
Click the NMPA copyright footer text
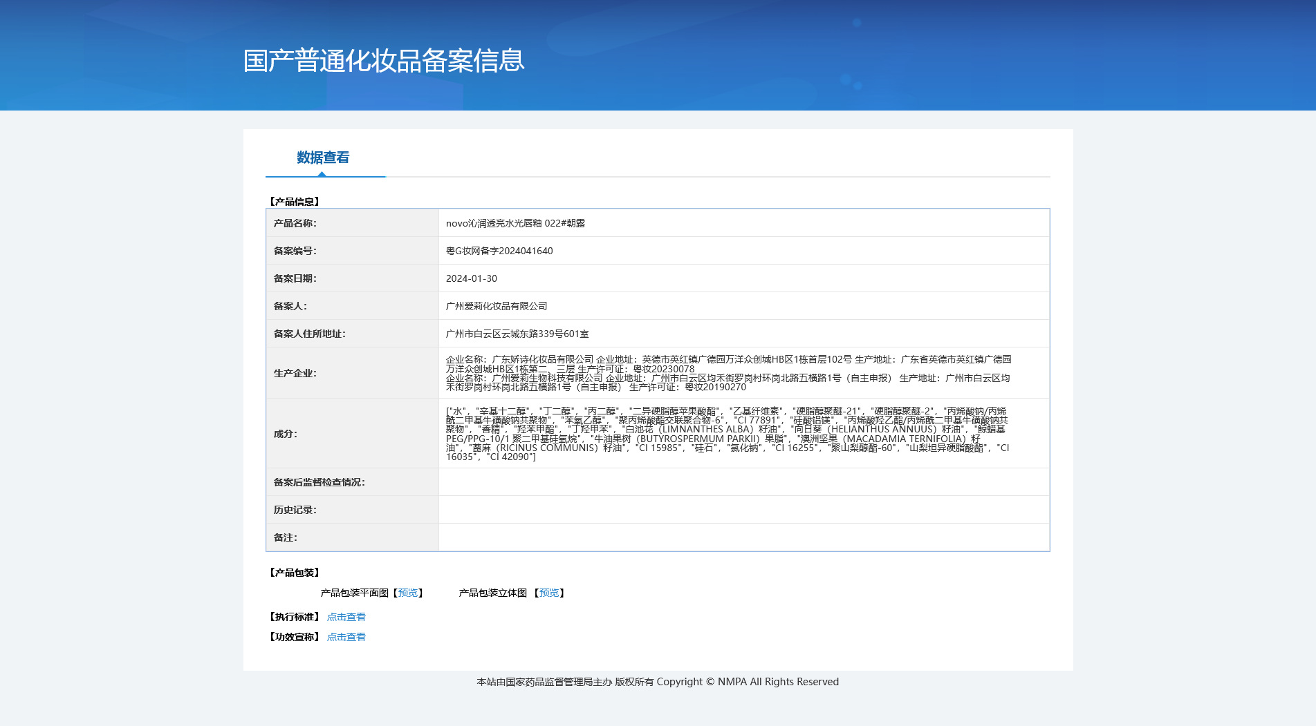click(x=658, y=682)
